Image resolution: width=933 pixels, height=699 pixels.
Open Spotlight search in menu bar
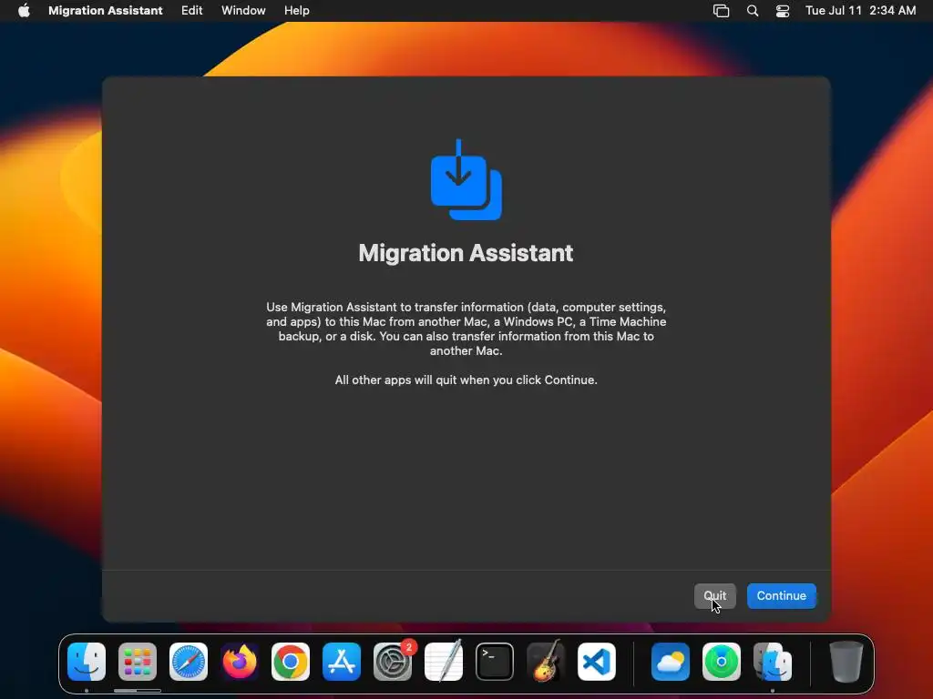[x=753, y=11]
